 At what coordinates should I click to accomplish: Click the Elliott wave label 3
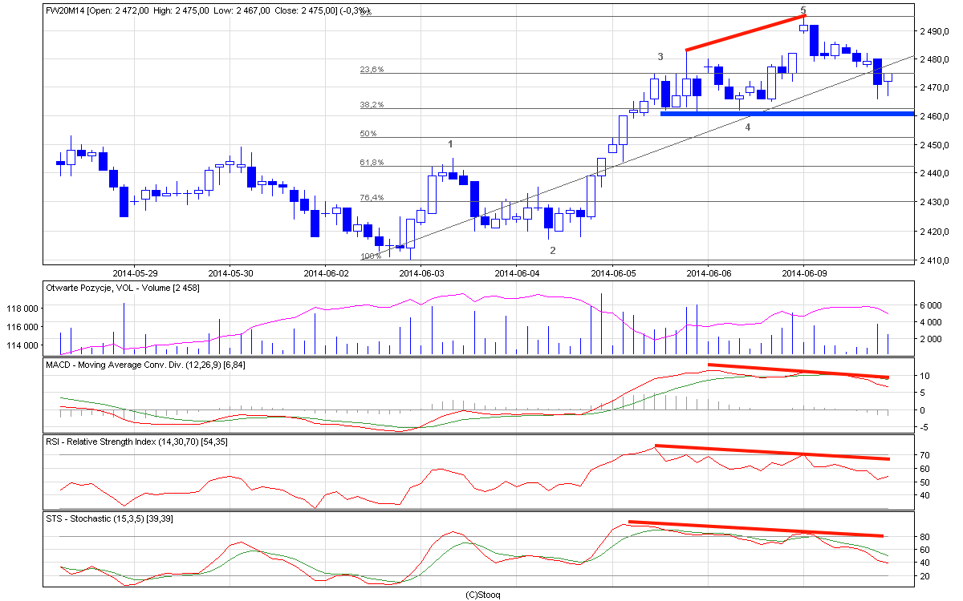pyautogui.click(x=660, y=57)
